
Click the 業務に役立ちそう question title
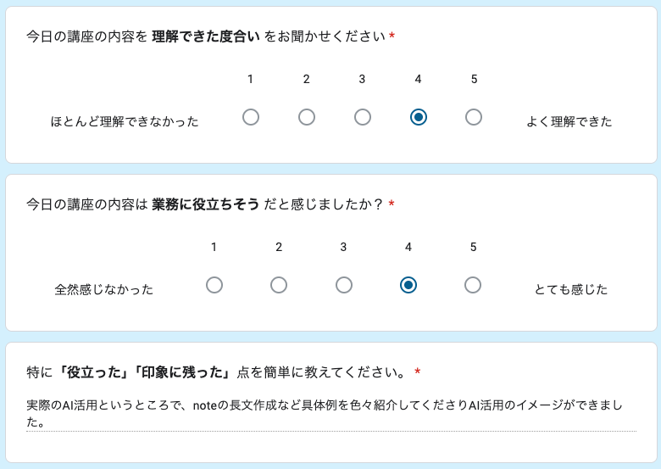(205, 204)
